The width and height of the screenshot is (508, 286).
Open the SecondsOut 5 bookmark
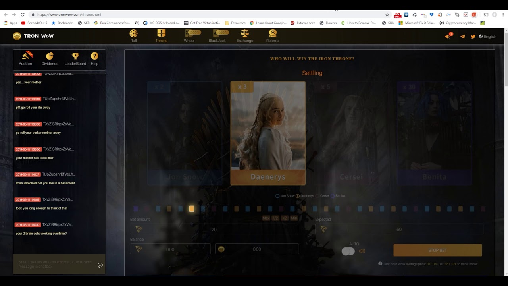click(34, 23)
